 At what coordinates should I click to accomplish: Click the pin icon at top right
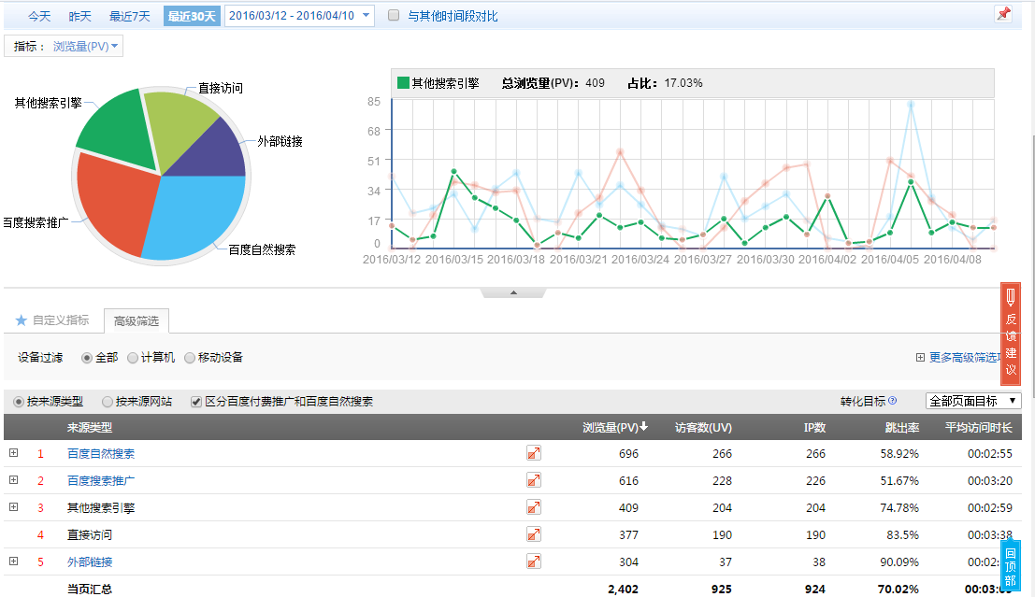1003,14
